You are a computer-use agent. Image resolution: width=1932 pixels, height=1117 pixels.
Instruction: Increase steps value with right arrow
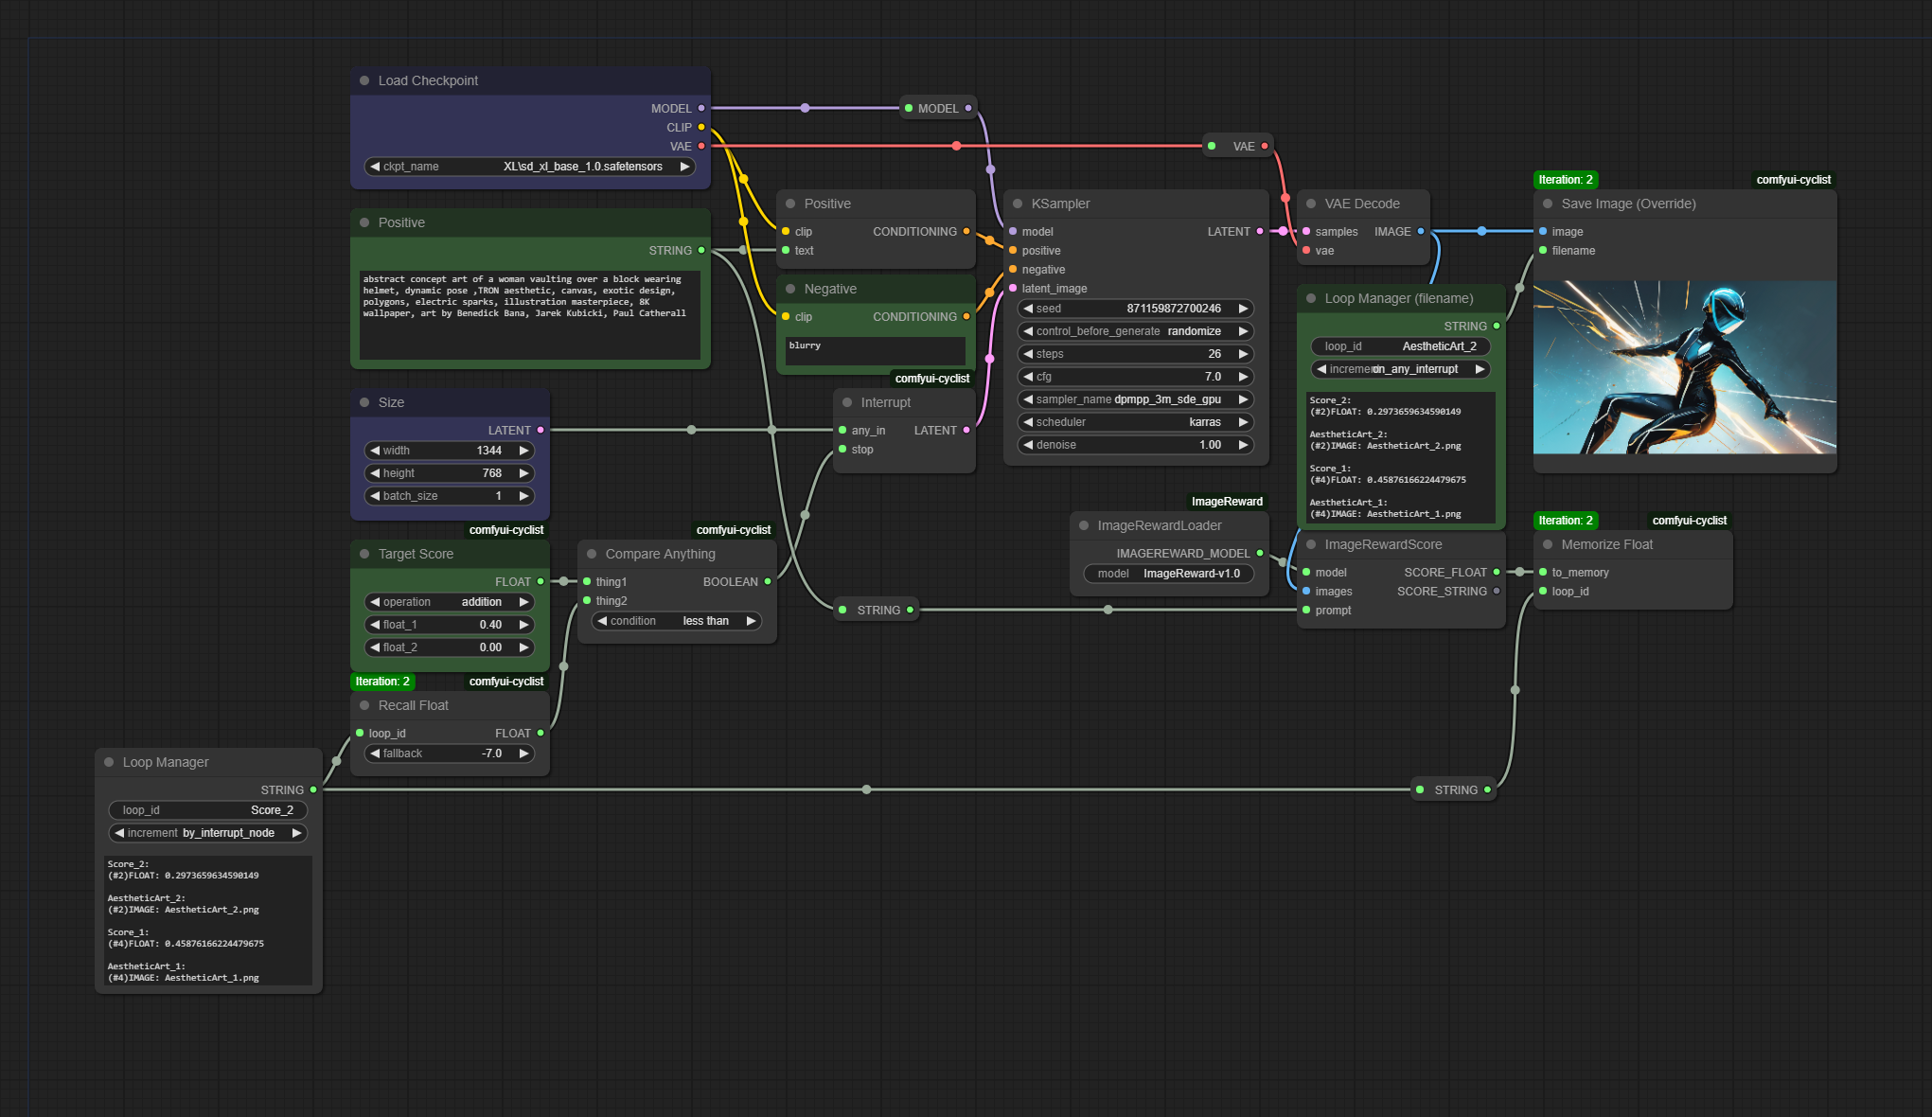tap(1243, 354)
